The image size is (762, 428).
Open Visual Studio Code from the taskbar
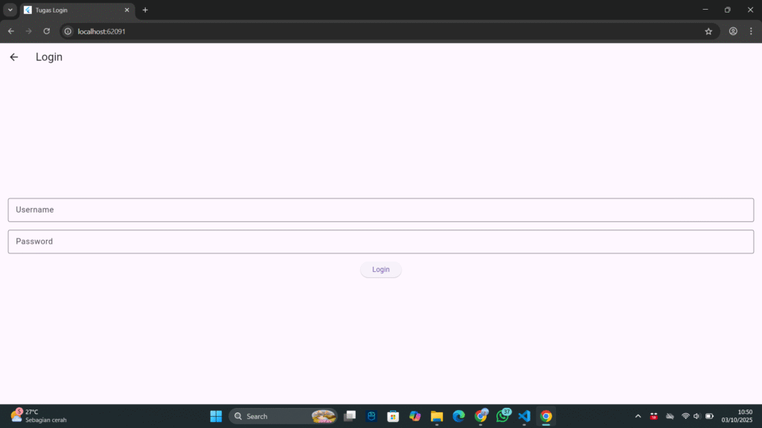pyautogui.click(x=524, y=416)
